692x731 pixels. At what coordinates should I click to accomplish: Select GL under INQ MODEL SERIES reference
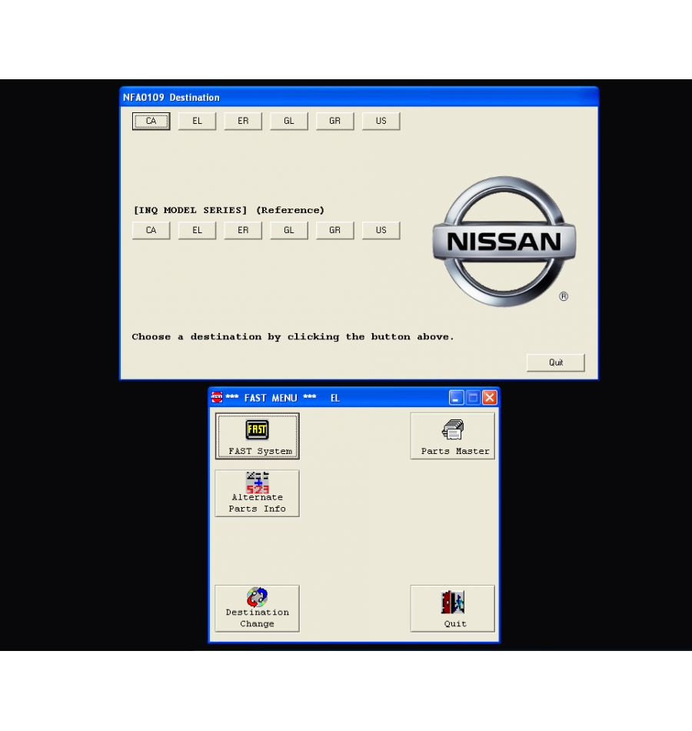click(289, 230)
